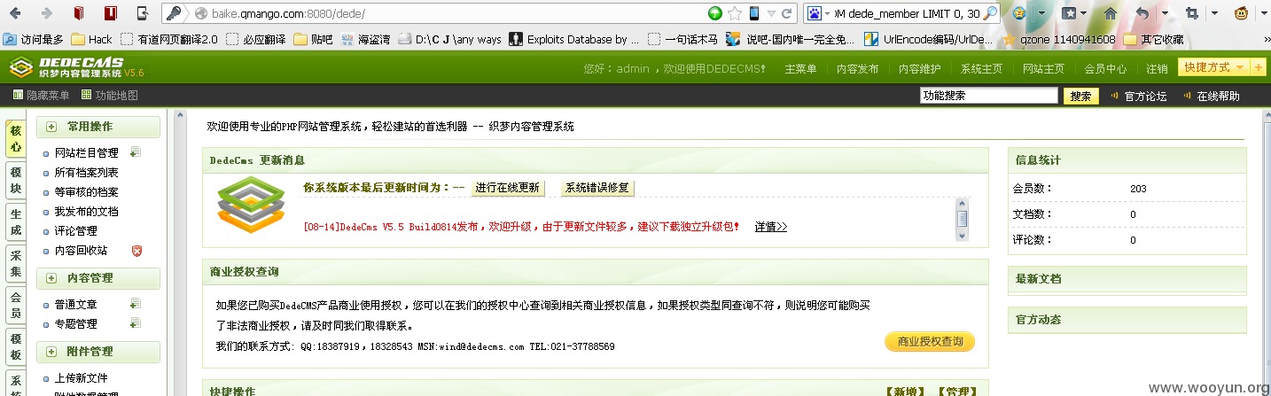Open 内容维护 in top navigation

tap(919, 69)
